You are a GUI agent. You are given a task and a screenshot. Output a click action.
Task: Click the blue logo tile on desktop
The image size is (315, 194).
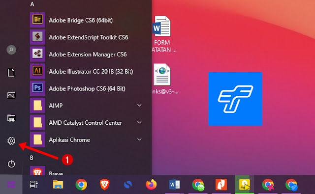235,99
